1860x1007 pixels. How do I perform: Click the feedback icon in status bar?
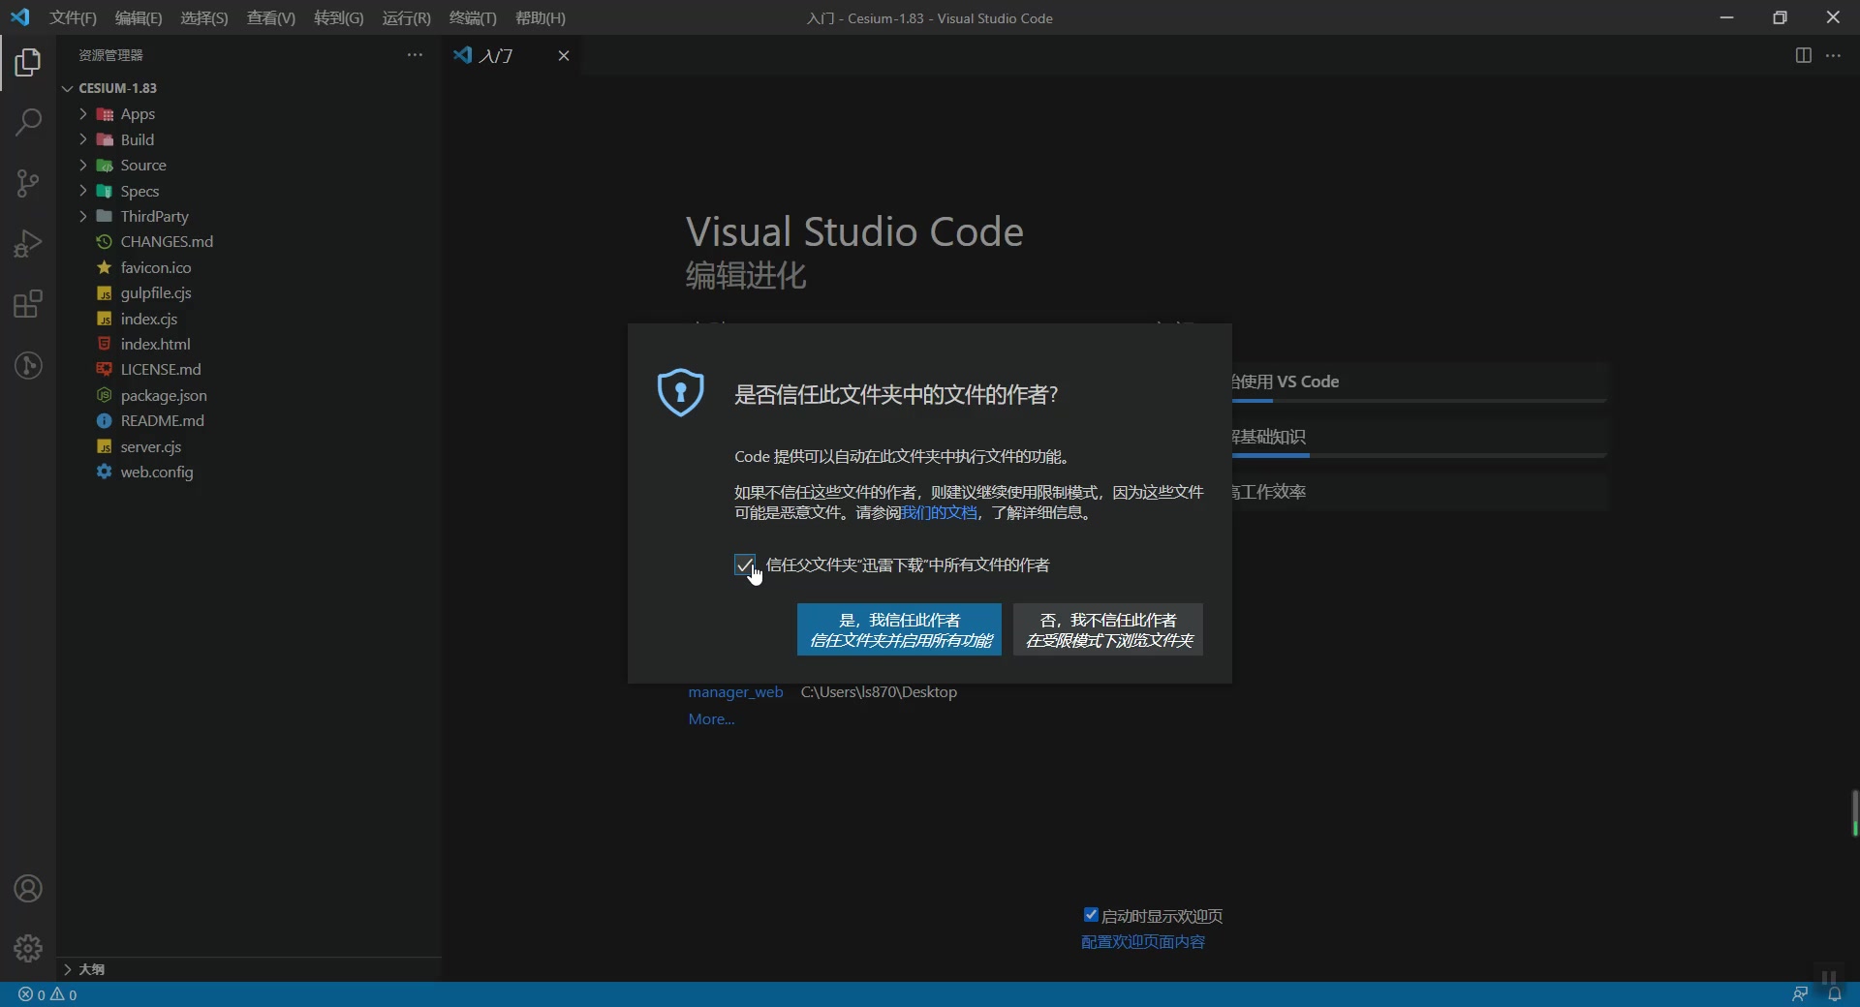1800,994
